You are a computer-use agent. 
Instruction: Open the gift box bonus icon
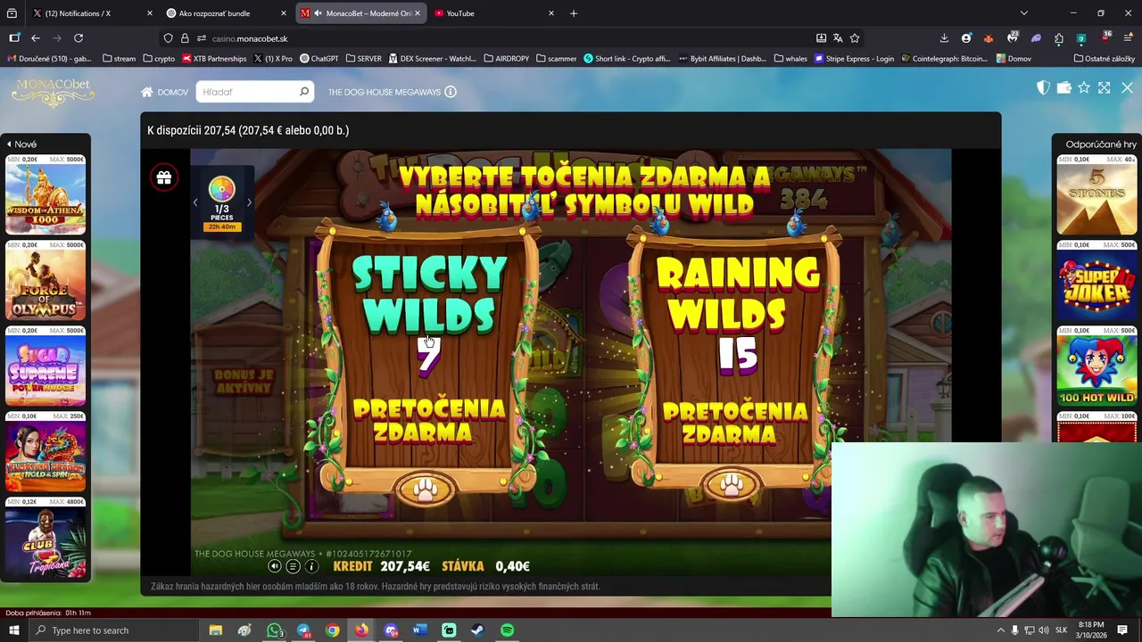(163, 177)
